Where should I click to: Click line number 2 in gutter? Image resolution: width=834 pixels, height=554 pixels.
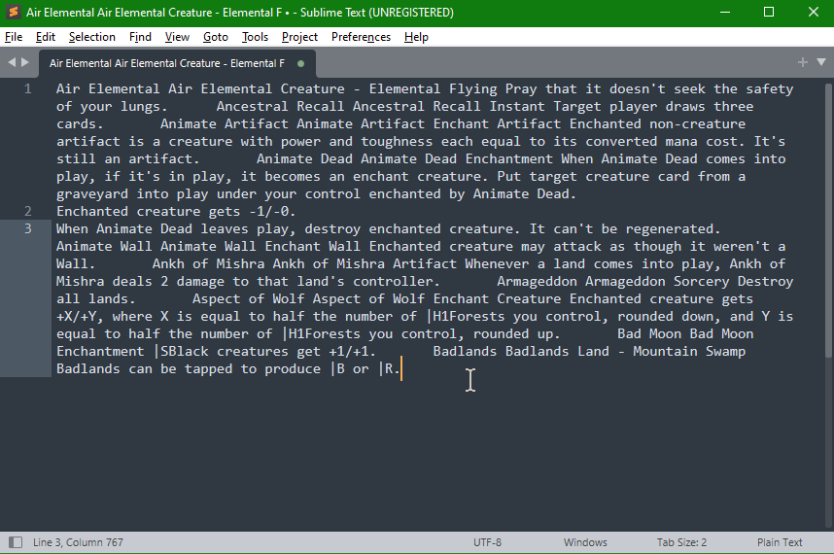pos(27,211)
